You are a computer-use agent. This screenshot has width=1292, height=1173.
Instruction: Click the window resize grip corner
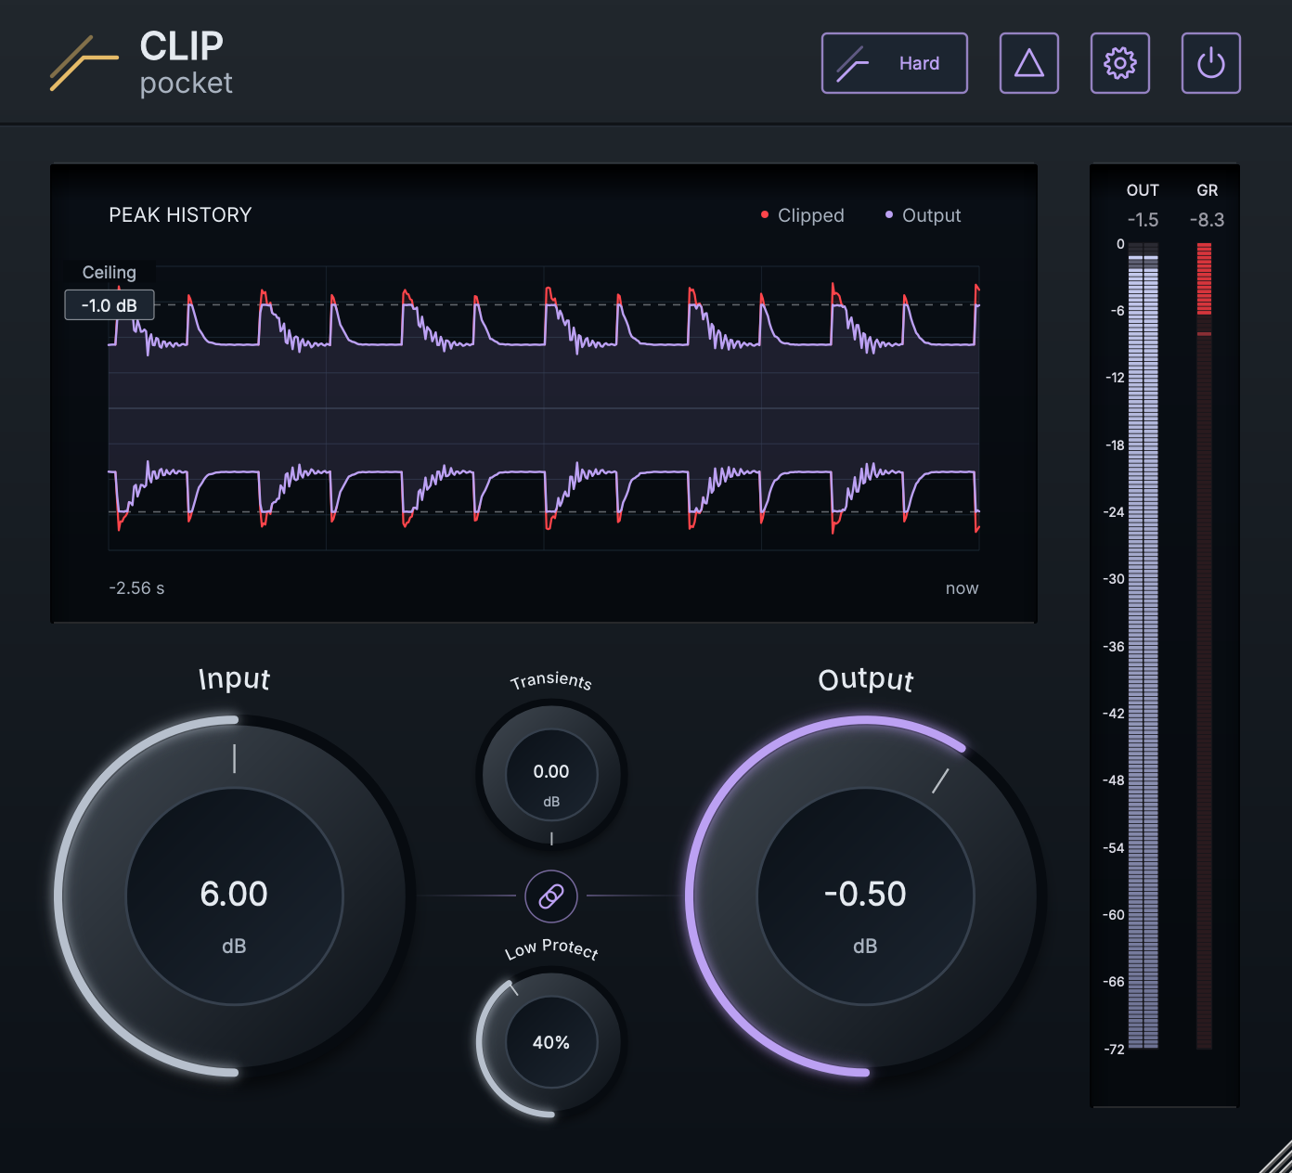tap(1275, 1156)
